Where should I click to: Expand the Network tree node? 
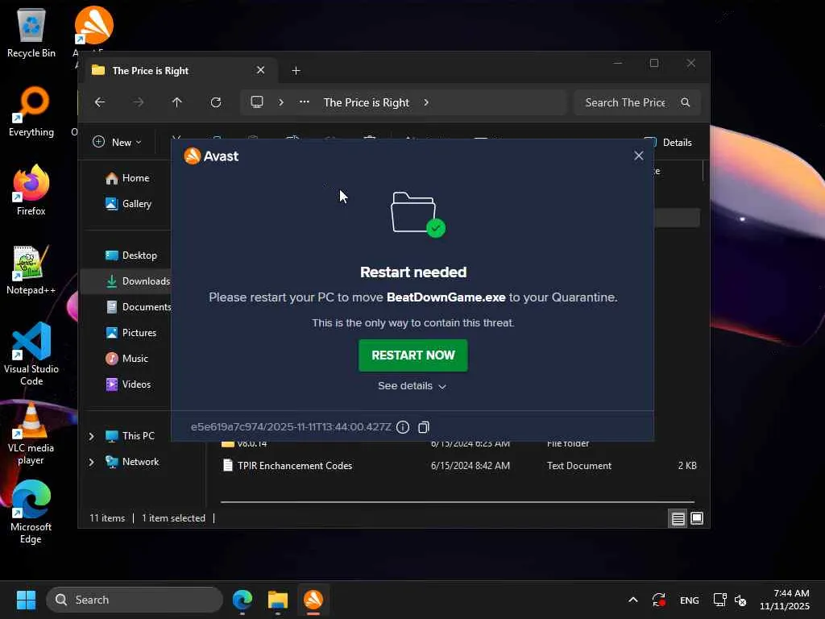point(92,462)
